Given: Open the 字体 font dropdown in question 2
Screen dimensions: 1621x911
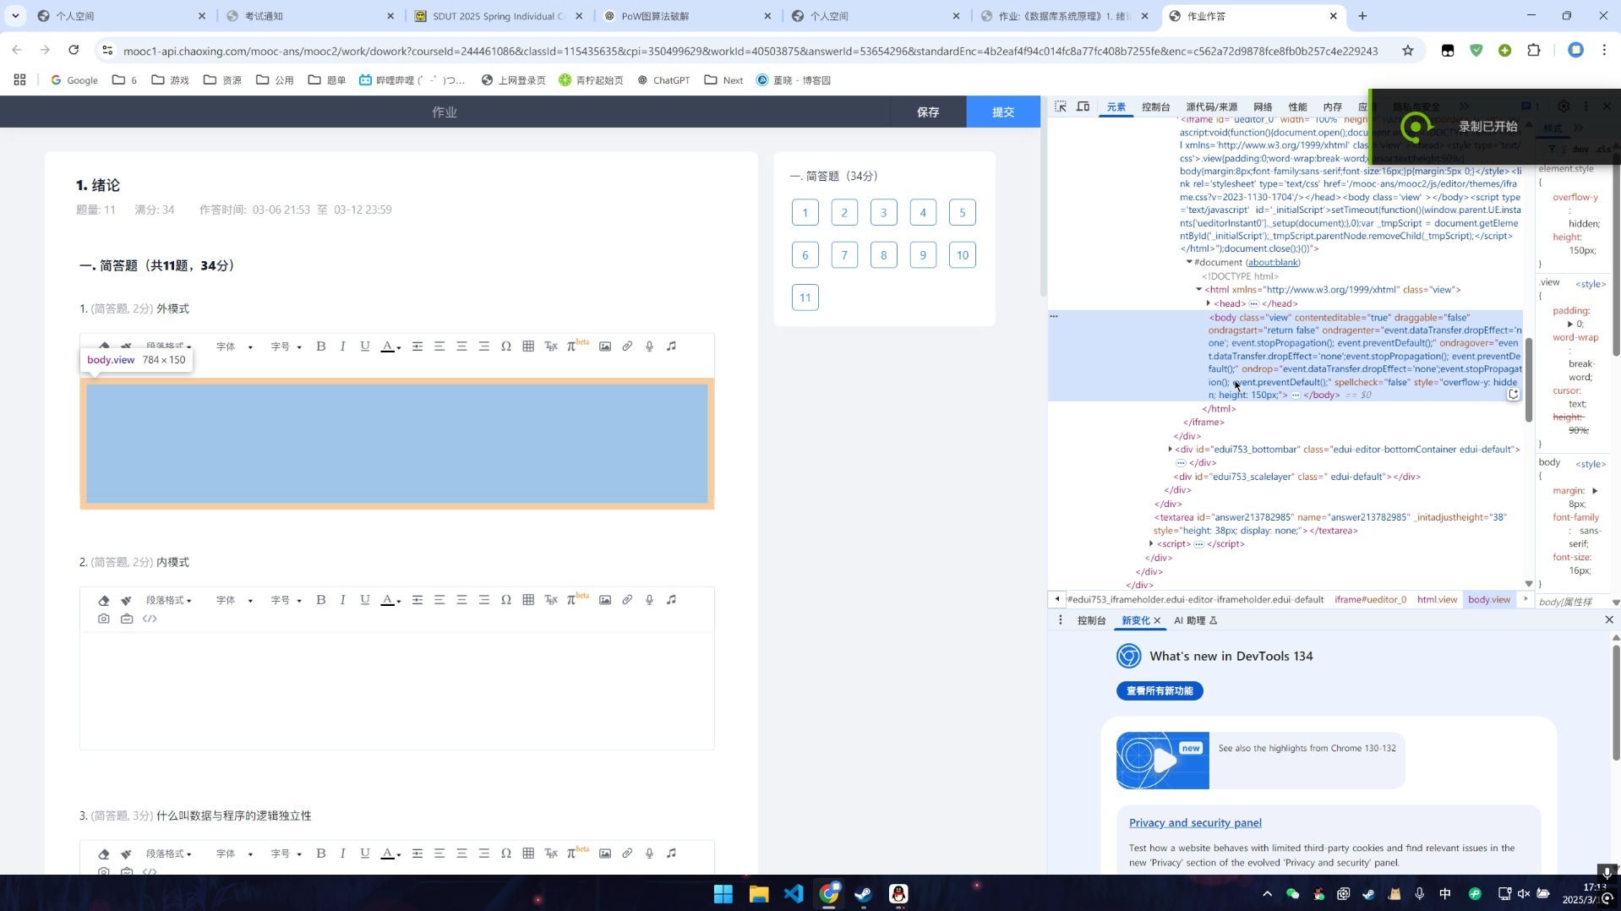Looking at the screenshot, I should click(234, 600).
